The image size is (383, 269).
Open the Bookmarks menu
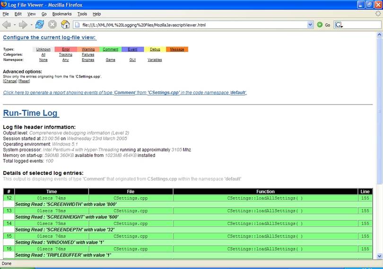tap(62, 14)
